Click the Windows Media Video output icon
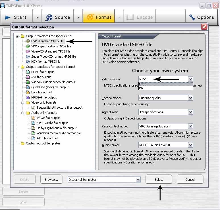Image resolution: width=220 pixels, height=210 pixels. pyautogui.click(x=28, y=82)
